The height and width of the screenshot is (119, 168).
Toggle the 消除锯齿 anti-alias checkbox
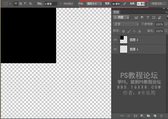[x=61, y=4]
